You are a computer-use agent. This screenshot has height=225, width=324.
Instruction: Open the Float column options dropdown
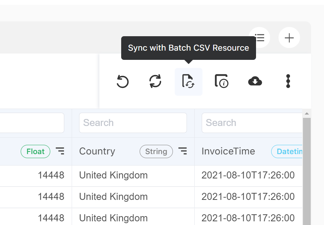point(60,151)
